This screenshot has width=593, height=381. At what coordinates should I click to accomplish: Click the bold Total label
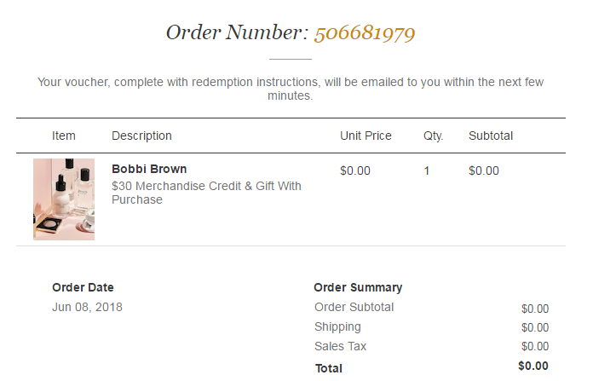(x=328, y=368)
